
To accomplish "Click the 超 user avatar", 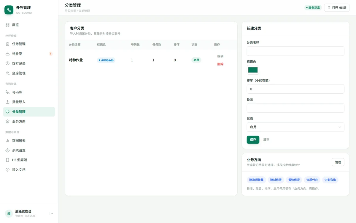I will 9,213.
